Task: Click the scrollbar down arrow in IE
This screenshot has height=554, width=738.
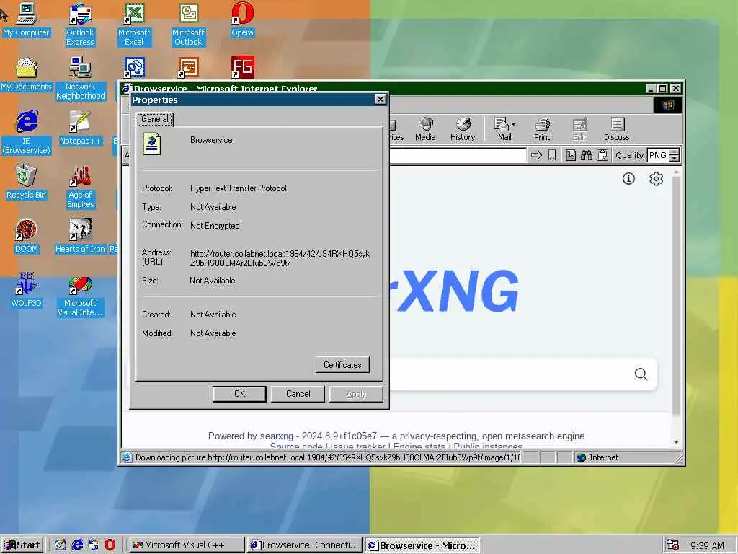Action: coord(676,442)
